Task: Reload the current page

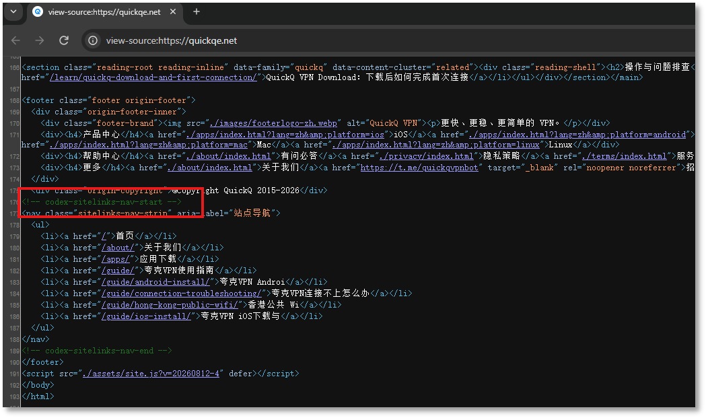Action: click(64, 40)
